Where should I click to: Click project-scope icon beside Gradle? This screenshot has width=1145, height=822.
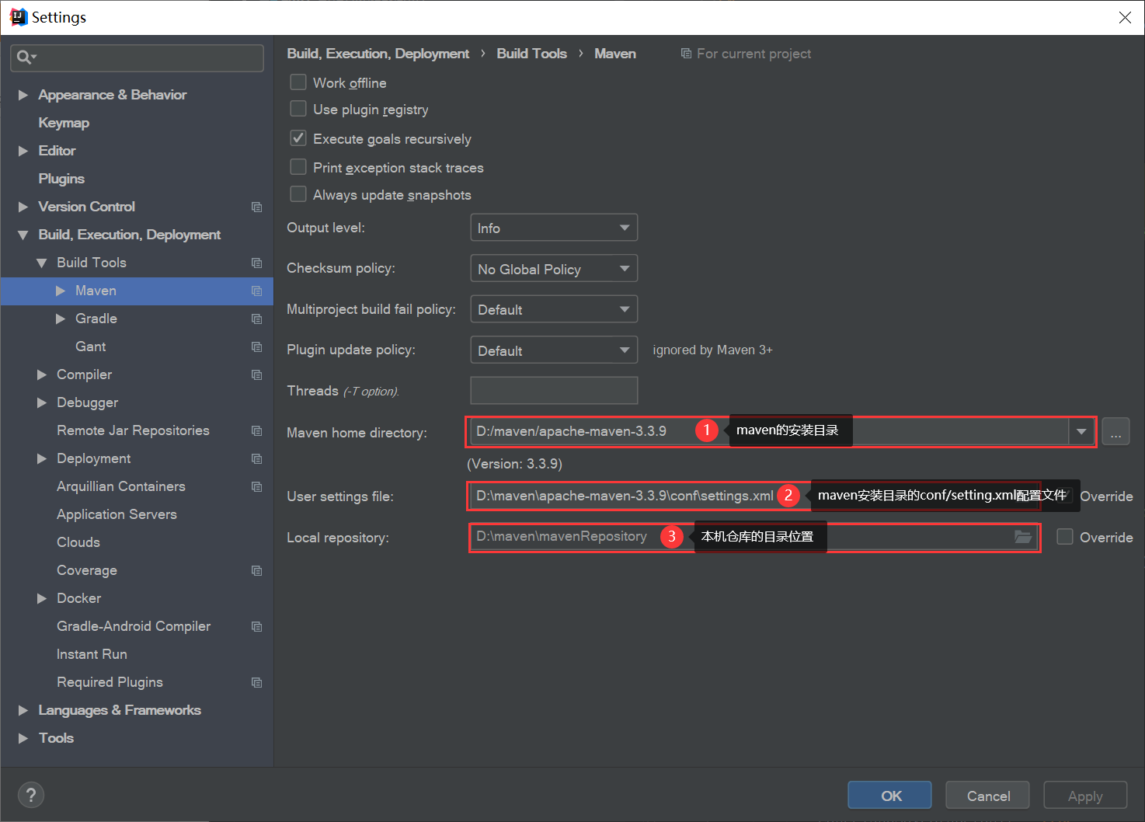tap(256, 319)
